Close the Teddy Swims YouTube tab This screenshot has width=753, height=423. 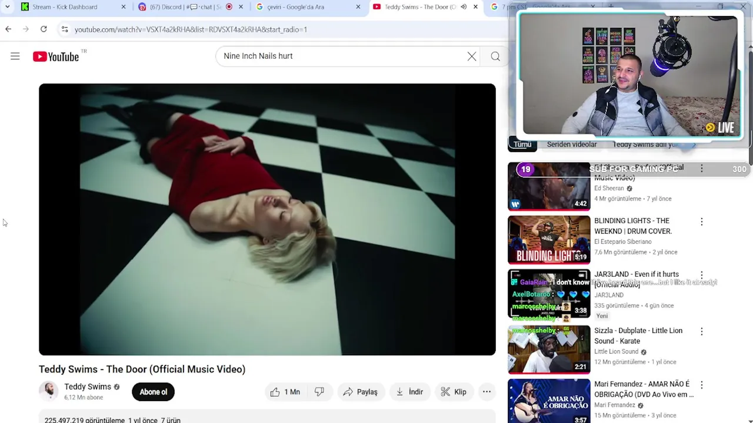click(475, 7)
